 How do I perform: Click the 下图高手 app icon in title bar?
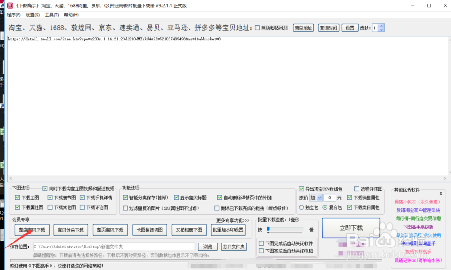[10, 5]
